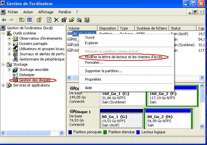Expand Journaux et alertes de performance node
The width and height of the screenshot is (207, 145).
pyautogui.click(x=9, y=54)
